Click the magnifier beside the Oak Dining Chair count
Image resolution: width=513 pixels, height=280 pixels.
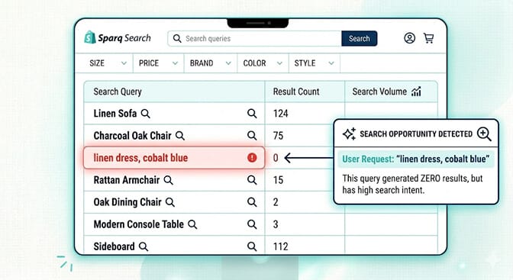[252, 202]
